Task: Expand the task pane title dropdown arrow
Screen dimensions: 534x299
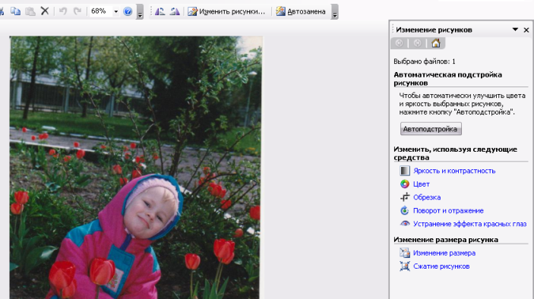Action: pyautogui.click(x=515, y=30)
